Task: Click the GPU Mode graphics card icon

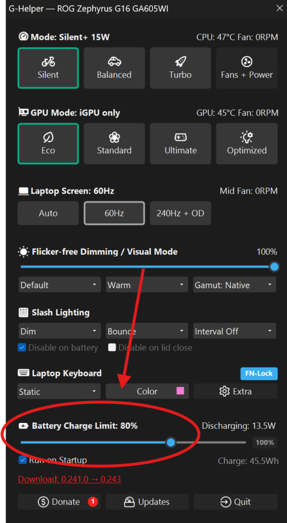Action: [23, 112]
